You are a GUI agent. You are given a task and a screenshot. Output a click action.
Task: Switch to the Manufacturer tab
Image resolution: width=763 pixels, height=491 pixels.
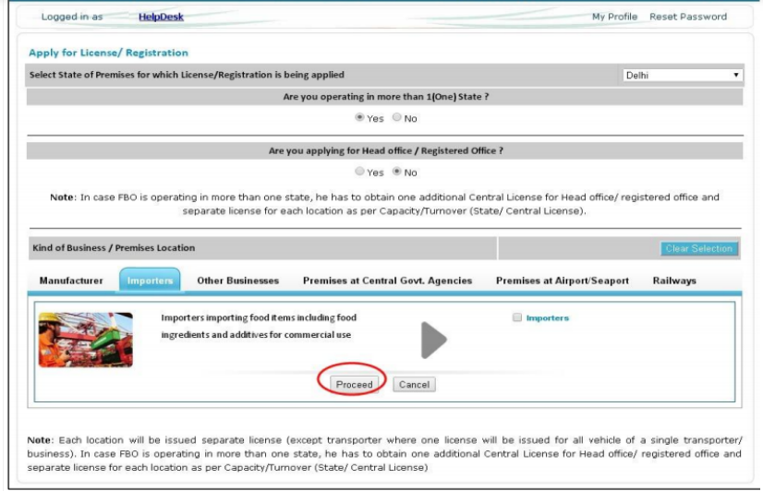coord(71,281)
